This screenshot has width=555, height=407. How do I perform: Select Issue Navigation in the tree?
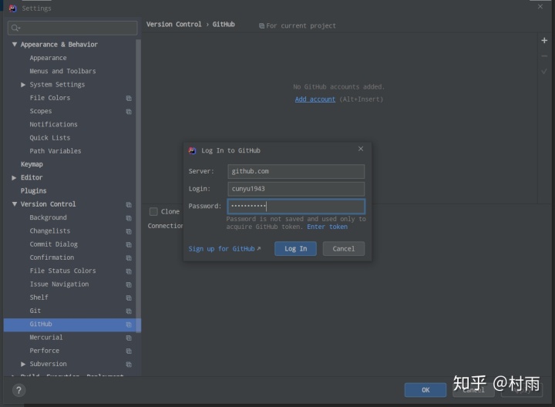59,284
